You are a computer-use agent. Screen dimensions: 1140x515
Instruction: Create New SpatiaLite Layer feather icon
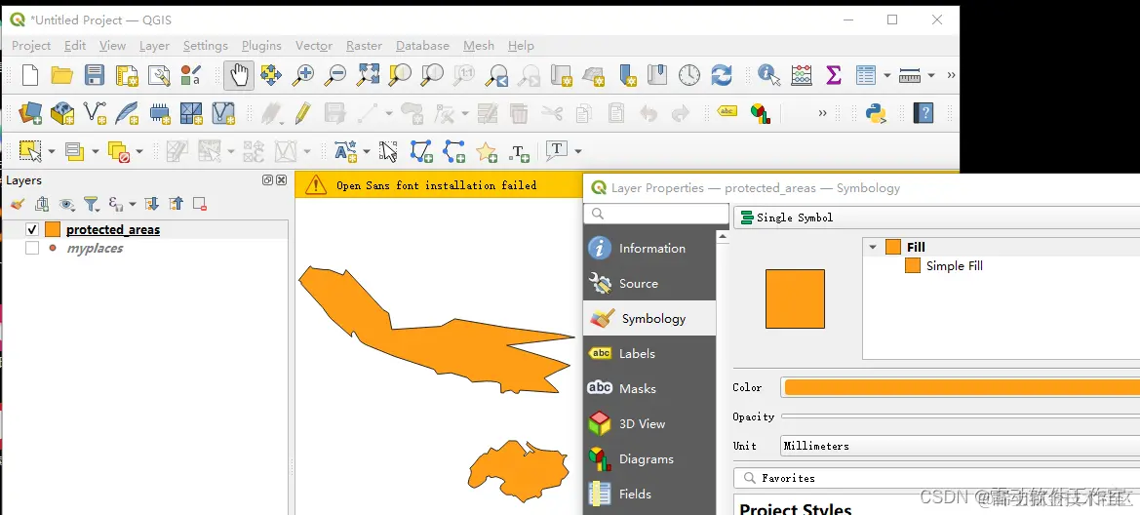[127, 113]
